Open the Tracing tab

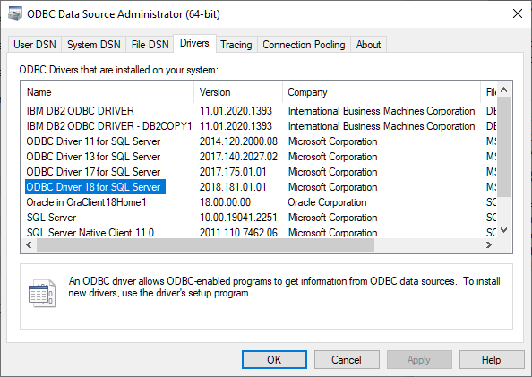(x=236, y=45)
